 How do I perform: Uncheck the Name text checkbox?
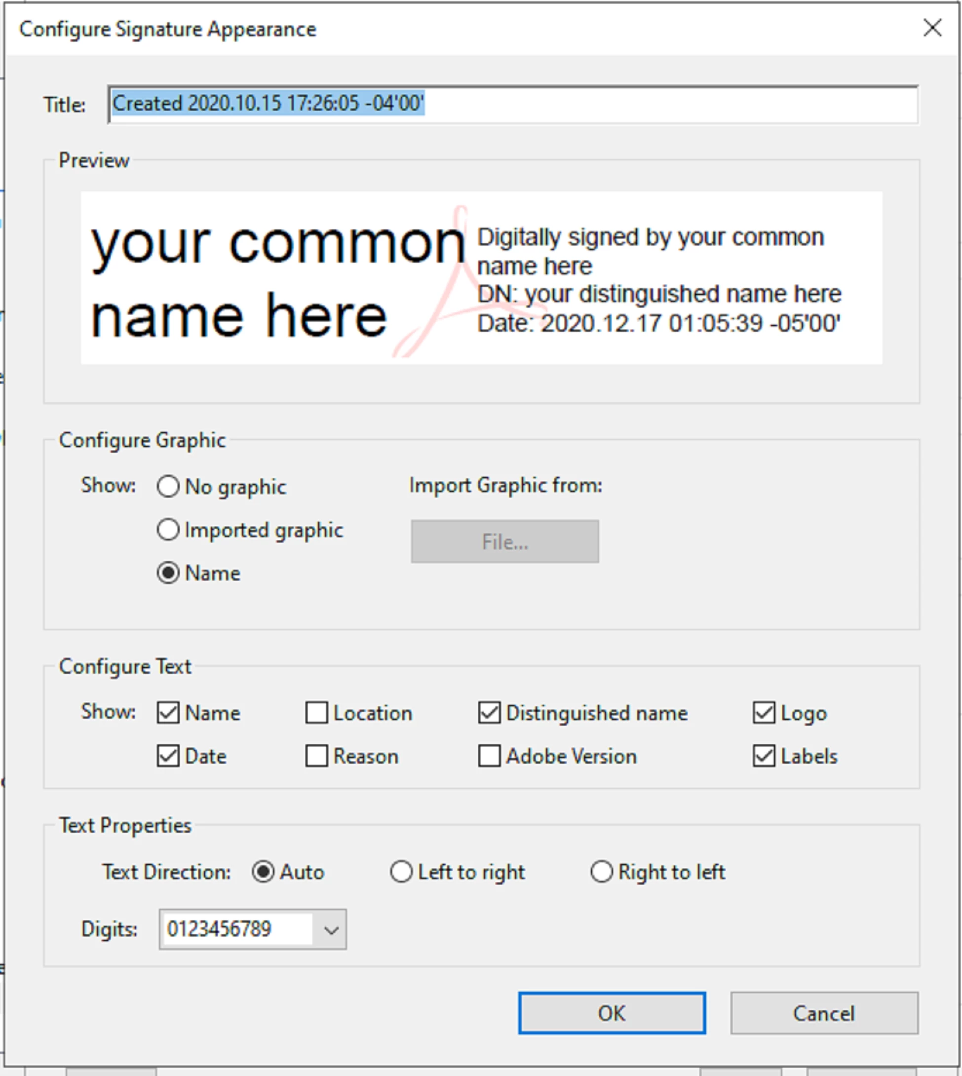click(x=168, y=712)
